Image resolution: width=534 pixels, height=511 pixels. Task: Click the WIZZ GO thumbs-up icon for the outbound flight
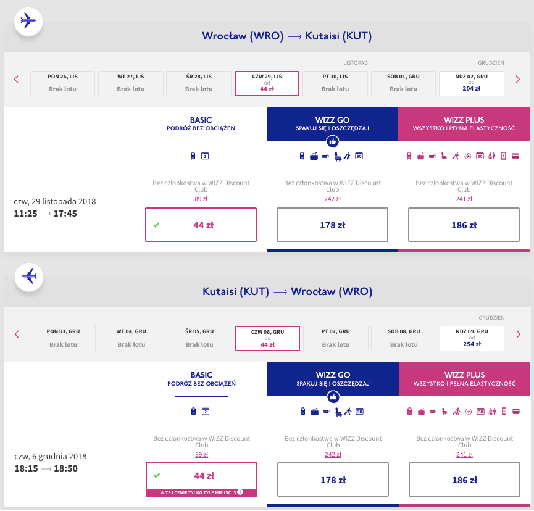coord(332,141)
